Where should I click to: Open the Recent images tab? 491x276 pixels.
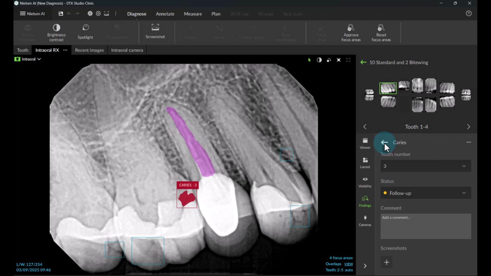[89, 50]
